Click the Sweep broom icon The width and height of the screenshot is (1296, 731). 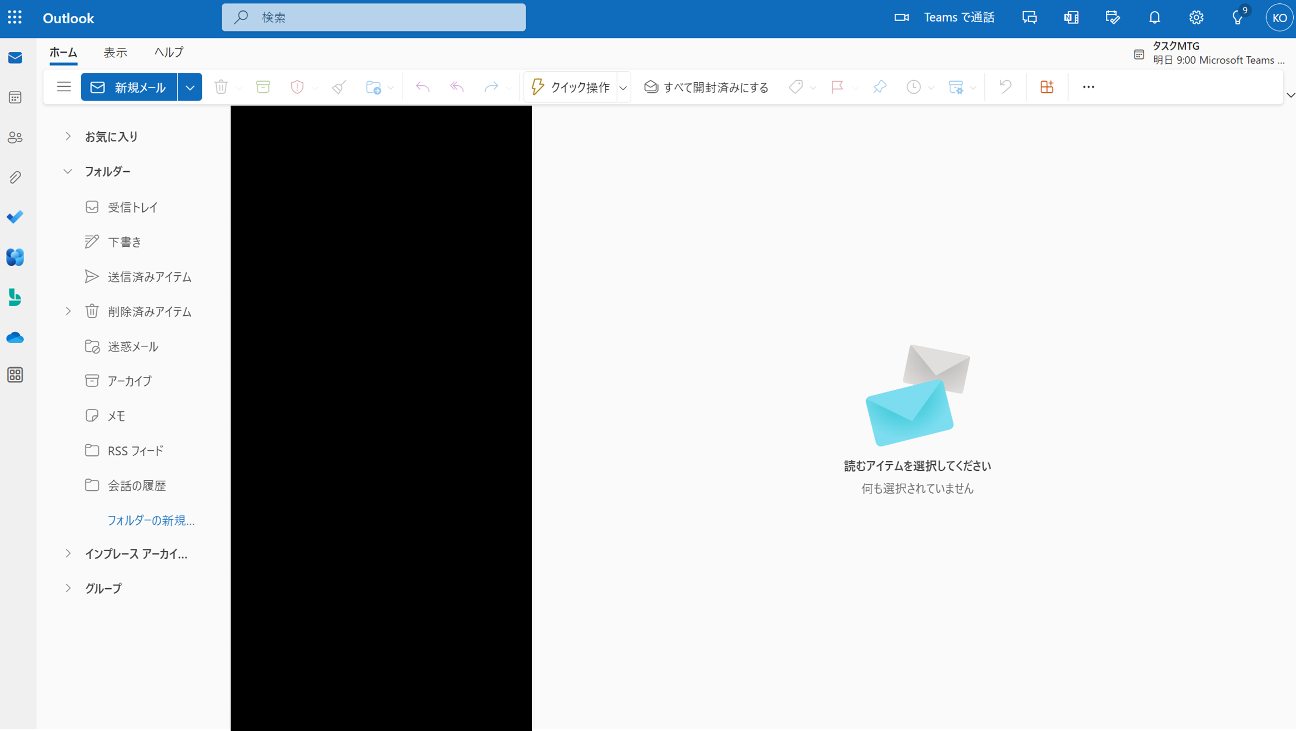coord(339,87)
